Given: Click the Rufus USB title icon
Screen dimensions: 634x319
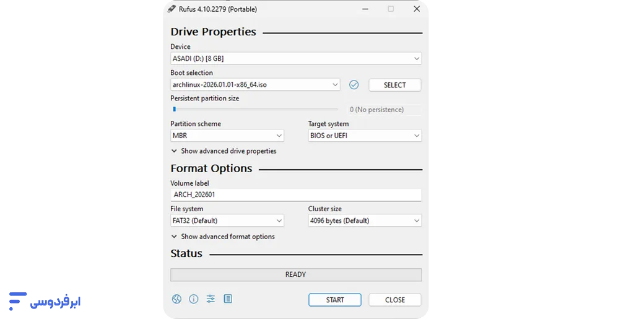Looking at the screenshot, I should pyautogui.click(x=172, y=9).
